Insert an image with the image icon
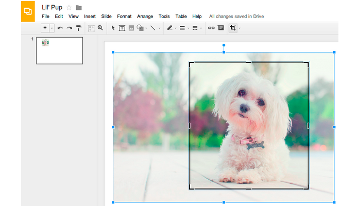This screenshot has height=206, width=358. click(x=131, y=28)
